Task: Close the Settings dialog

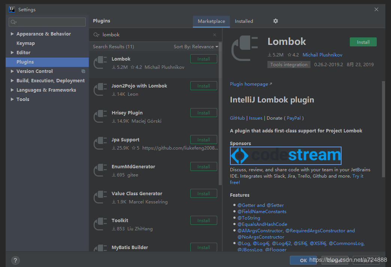Action: pos(376,9)
